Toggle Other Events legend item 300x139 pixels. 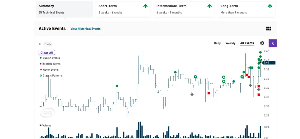[49, 69]
